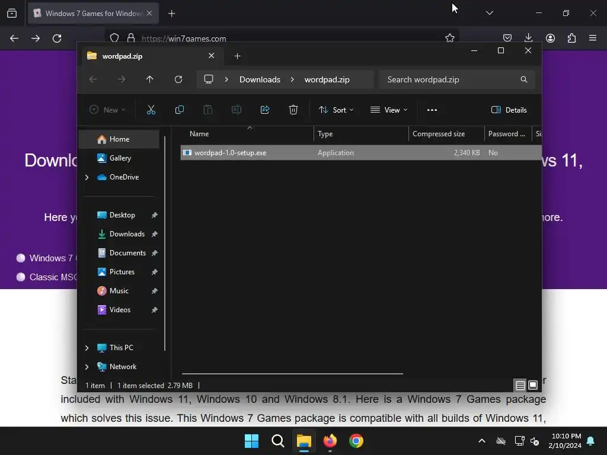Click Explorer back arrow
This screenshot has width=607, height=455.
click(x=93, y=79)
